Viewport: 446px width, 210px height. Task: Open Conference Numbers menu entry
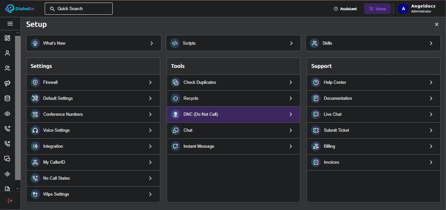tap(93, 114)
